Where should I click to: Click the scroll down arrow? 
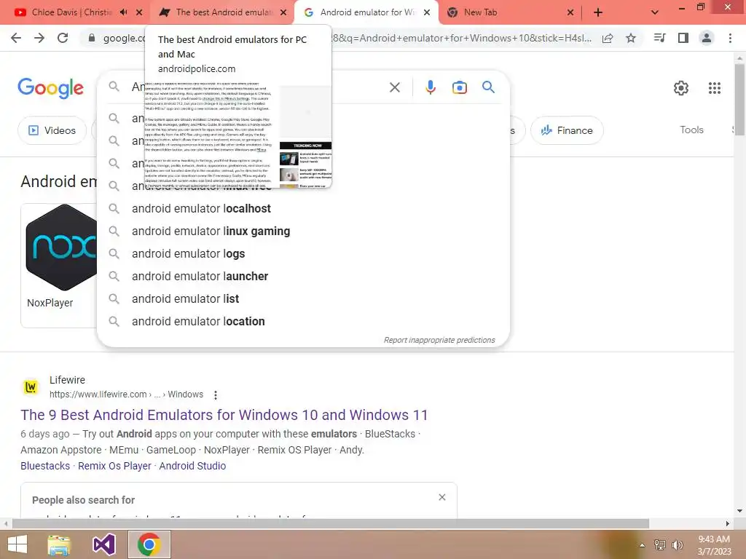pos(740,511)
